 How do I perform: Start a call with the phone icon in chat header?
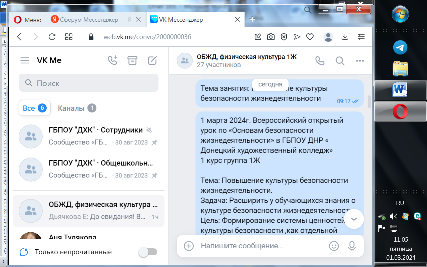(x=320, y=61)
